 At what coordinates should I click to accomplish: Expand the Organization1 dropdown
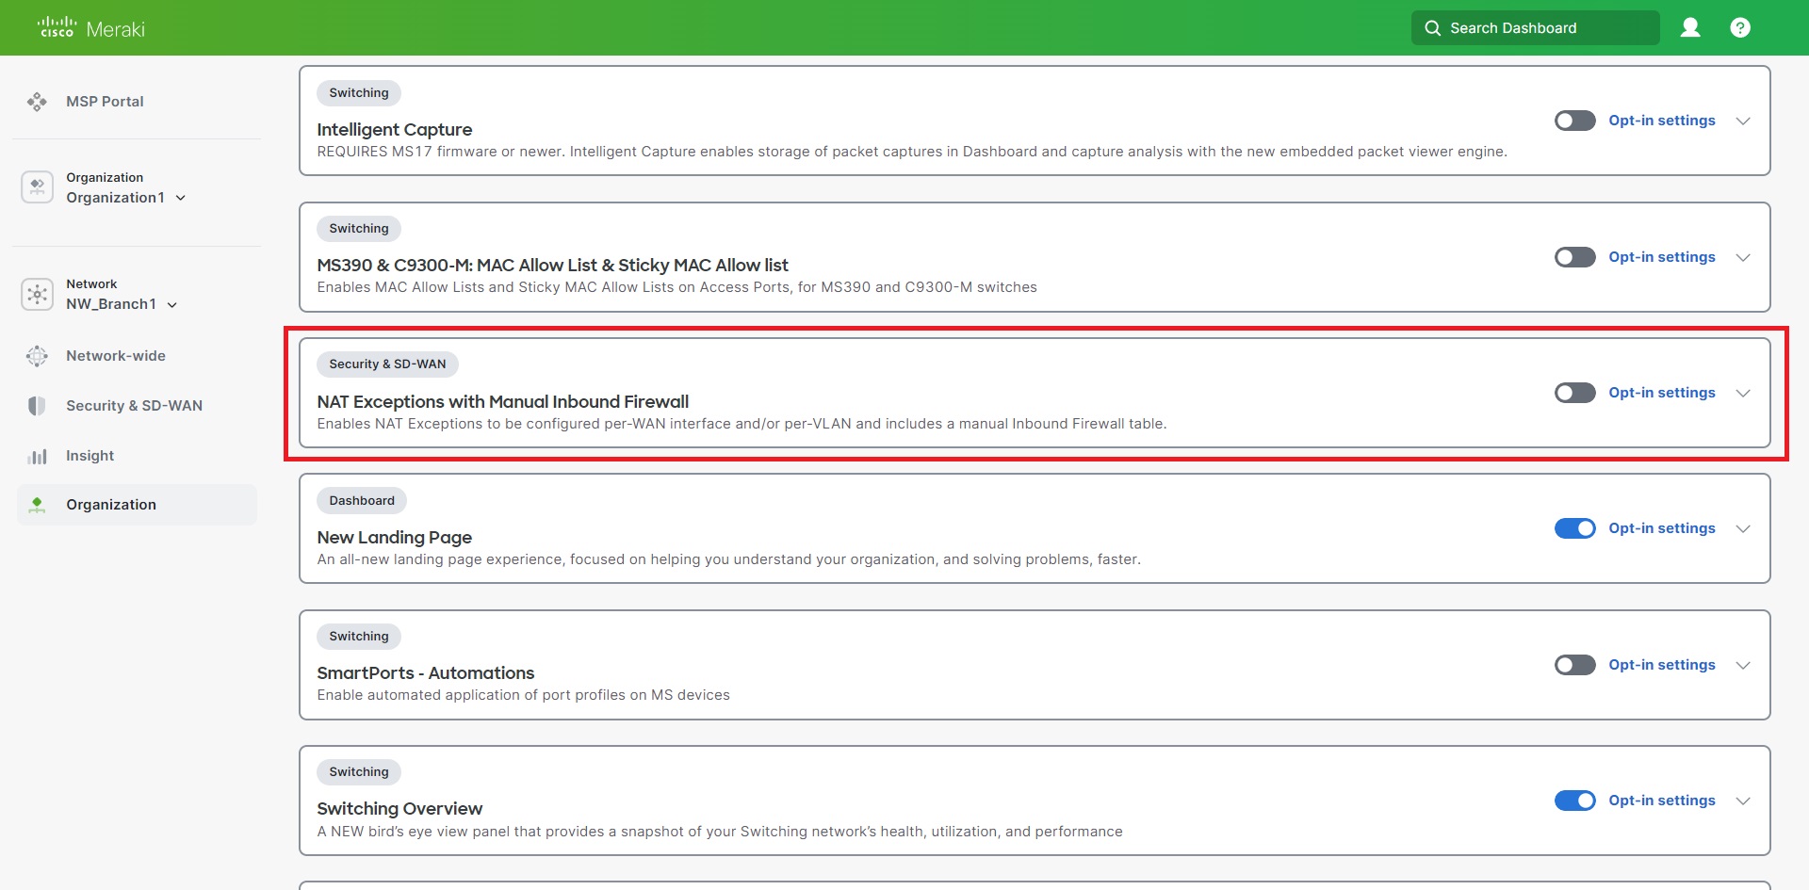click(x=180, y=198)
